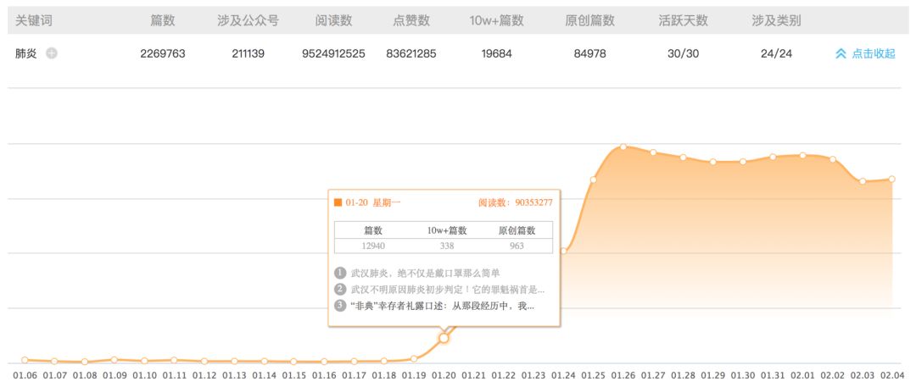The width and height of the screenshot is (916, 387).
Task: Select the 点赞数 column header
Action: (411, 19)
